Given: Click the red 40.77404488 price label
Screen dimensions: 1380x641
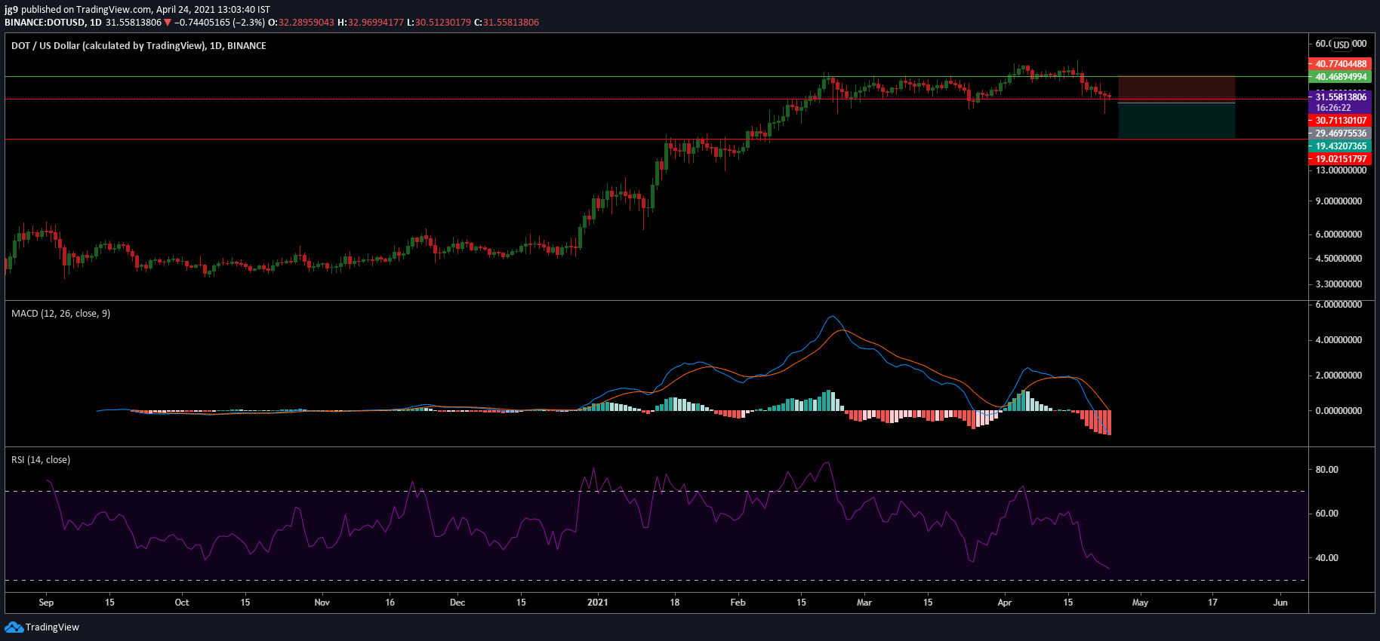Looking at the screenshot, I should pyautogui.click(x=1340, y=64).
